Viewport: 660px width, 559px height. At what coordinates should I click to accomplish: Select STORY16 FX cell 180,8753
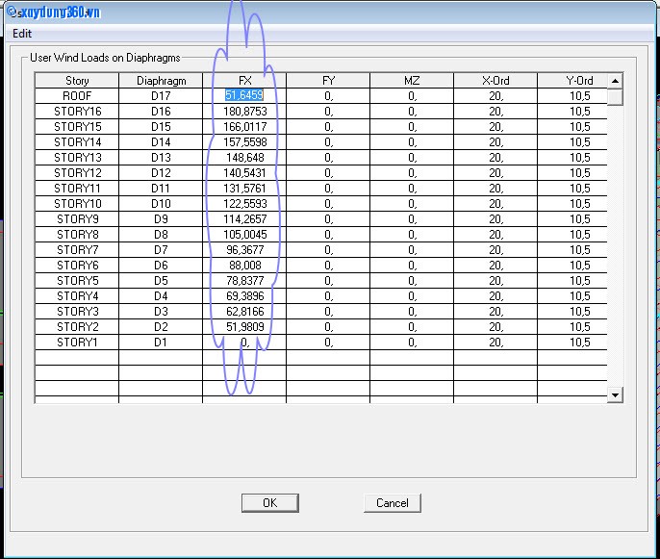coord(244,112)
